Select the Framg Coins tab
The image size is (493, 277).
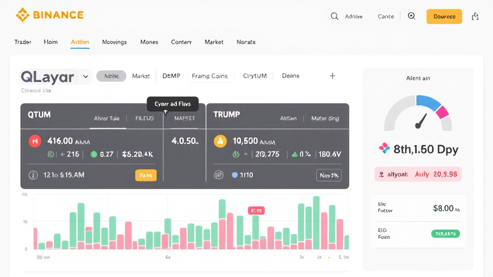210,76
